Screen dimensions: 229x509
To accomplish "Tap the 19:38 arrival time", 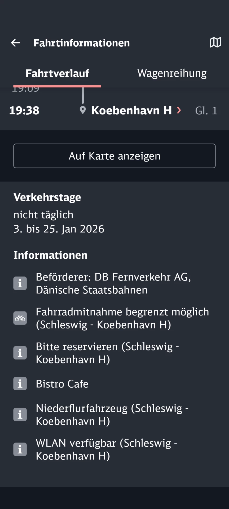I will tap(24, 111).
